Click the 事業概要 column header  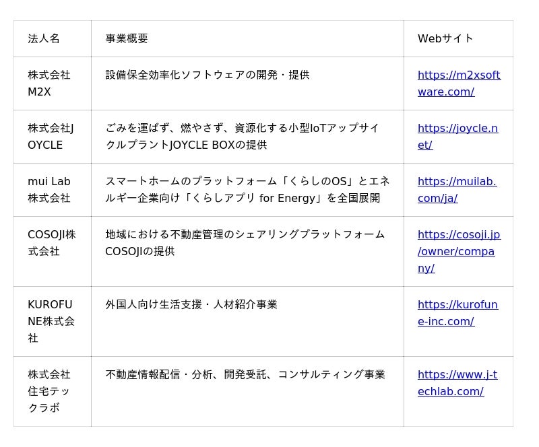[x=127, y=39]
